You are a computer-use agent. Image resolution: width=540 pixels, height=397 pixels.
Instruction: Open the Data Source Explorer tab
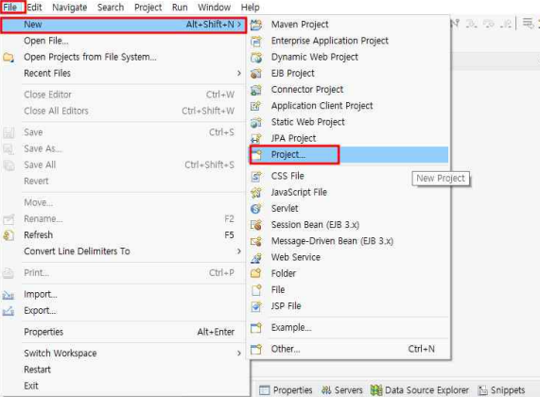[420, 390]
